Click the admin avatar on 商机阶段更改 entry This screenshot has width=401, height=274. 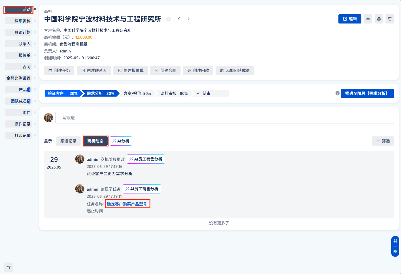80,159
